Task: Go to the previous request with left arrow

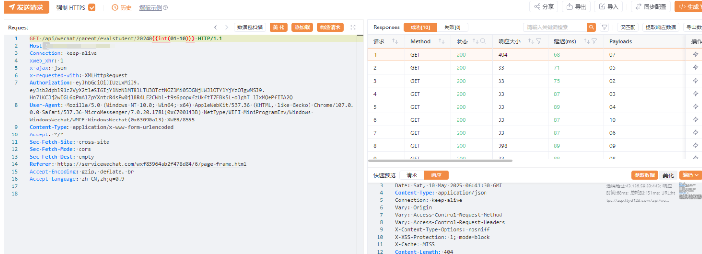Action: tap(215, 27)
